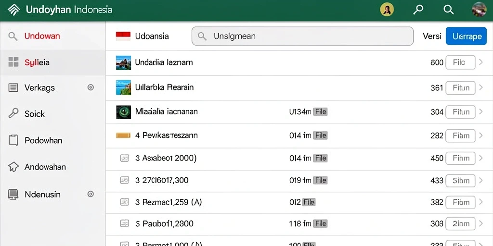Click the monitor icon next to Ndenusin
This screenshot has width=493, height=246.
13,194
